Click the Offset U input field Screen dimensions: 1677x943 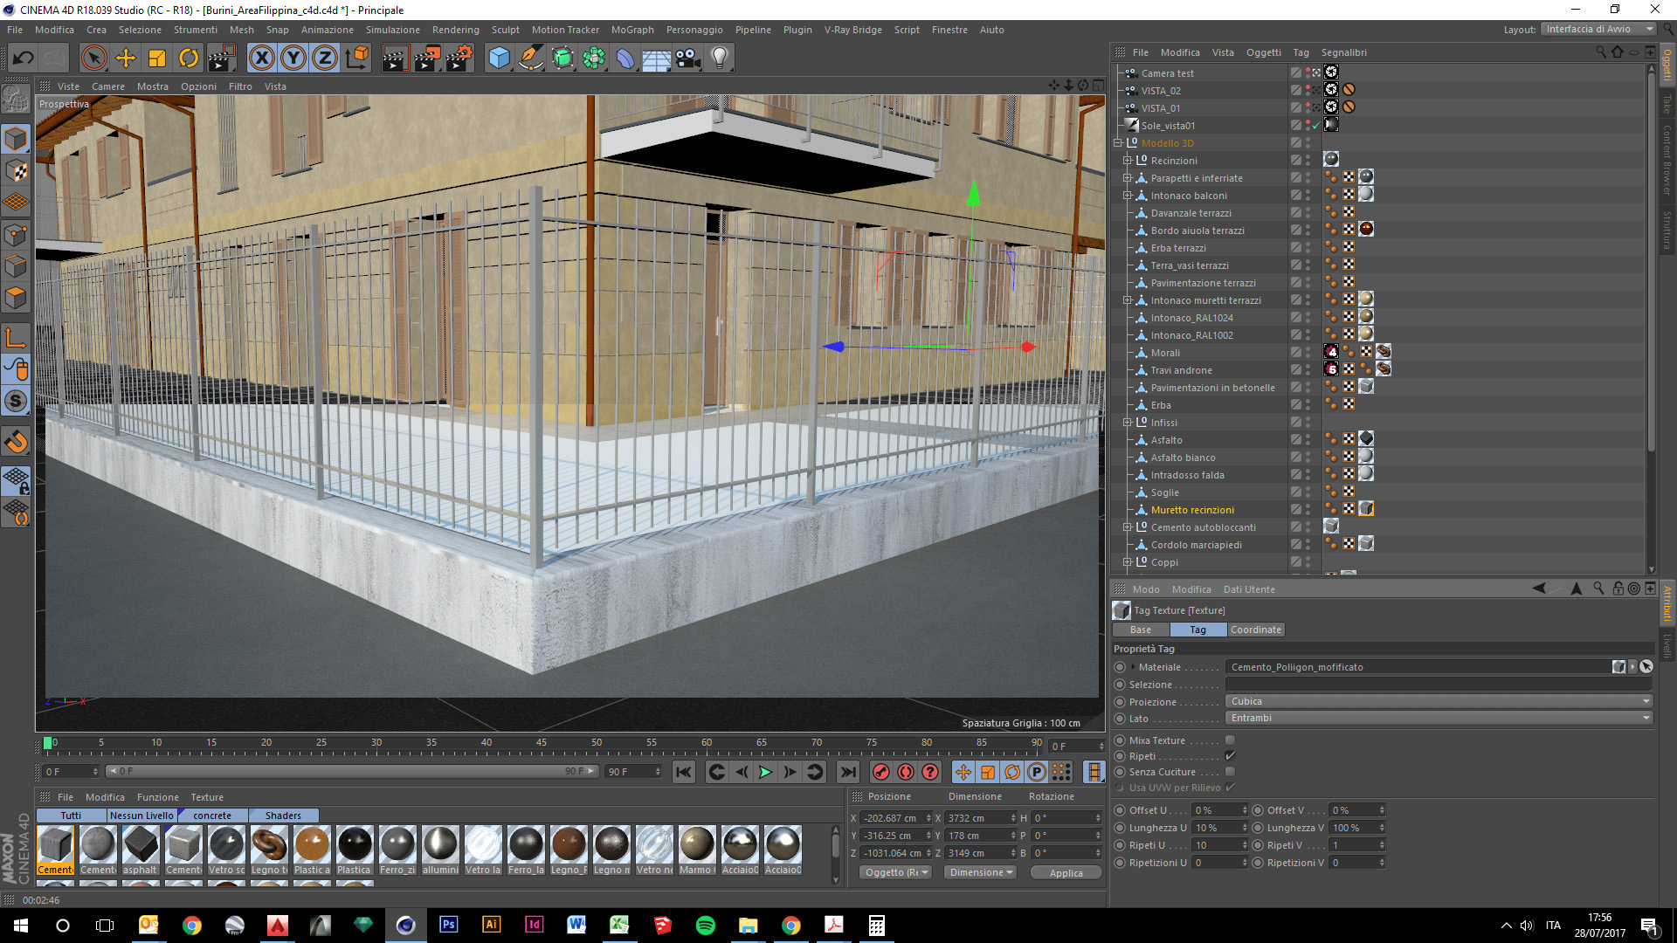tap(1217, 810)
